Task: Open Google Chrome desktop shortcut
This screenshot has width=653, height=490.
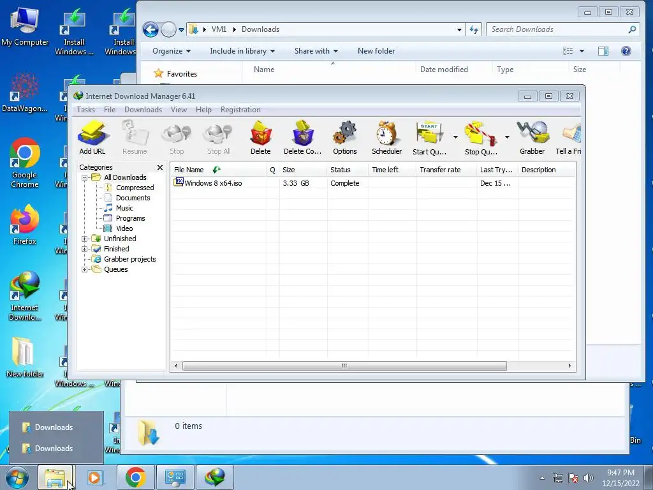Action: point(25,163)
